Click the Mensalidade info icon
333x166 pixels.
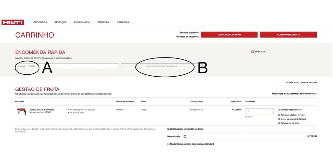(185, 136)
